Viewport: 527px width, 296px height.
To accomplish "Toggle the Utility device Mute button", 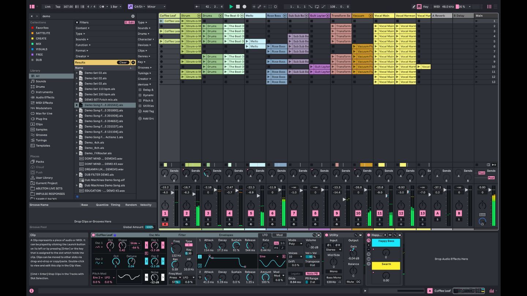I will coord(350,282).
